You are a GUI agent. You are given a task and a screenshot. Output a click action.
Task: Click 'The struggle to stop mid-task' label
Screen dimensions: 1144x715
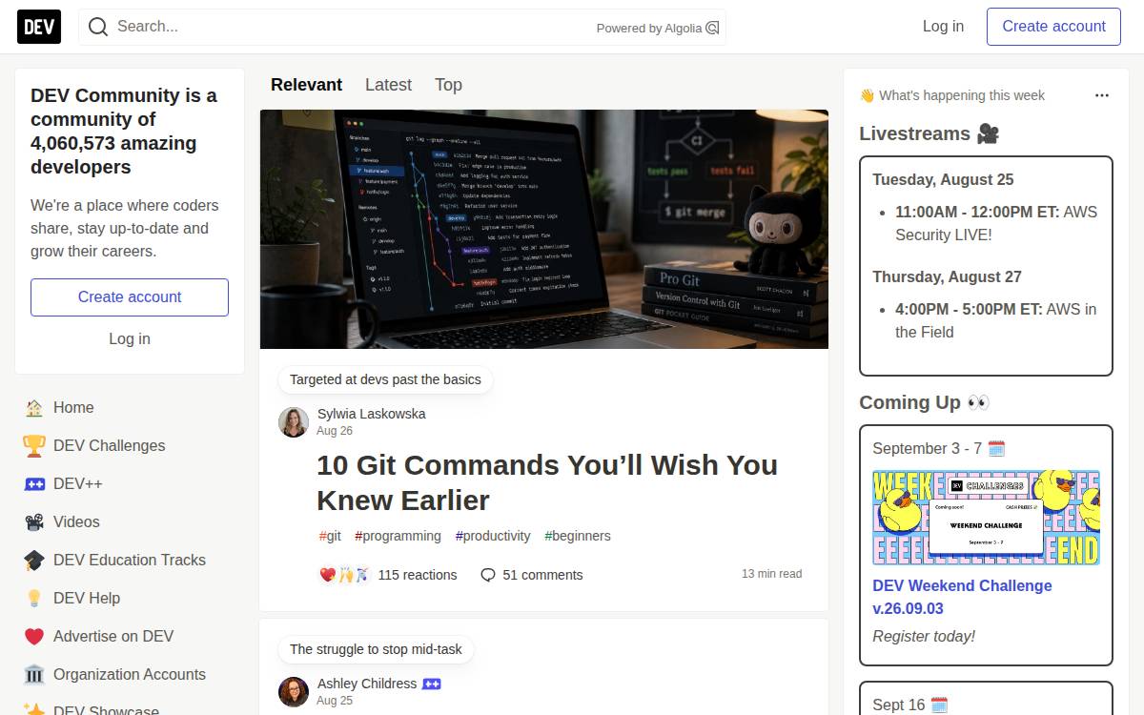[376, 649]
